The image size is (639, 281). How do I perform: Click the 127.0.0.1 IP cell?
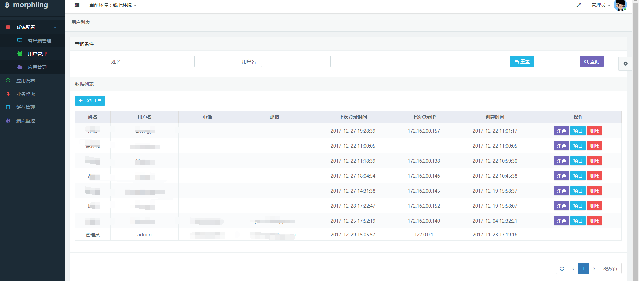point(424,235)
